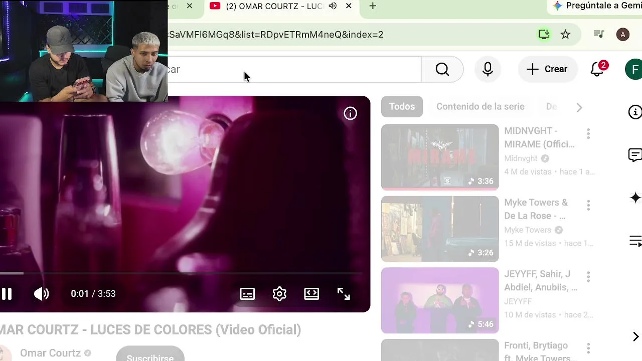
Task: Open options menu for JEYYFF video
Action: tap(588, 277)
